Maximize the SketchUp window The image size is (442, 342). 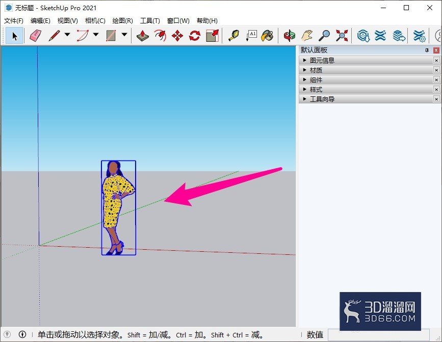[406, 8]
